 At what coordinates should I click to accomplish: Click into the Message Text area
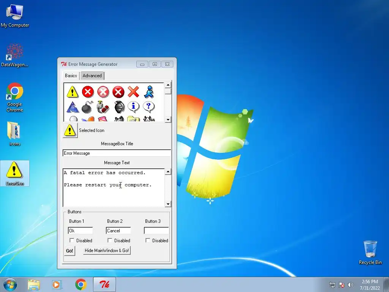[114, 188]
